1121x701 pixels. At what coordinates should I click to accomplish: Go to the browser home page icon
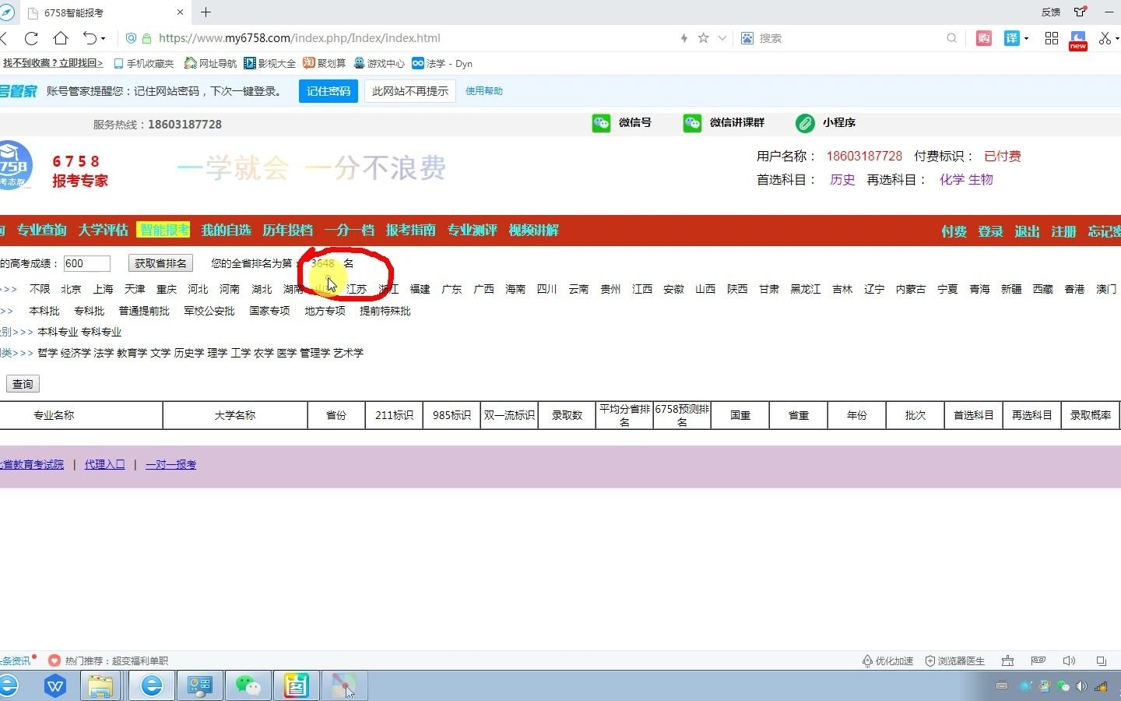[61, 38]
